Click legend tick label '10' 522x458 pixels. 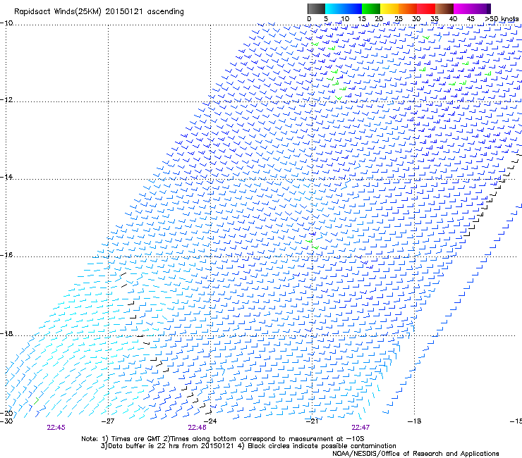pos(345,18)
